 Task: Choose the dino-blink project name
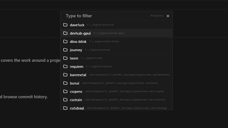click(x=78, y=42)
